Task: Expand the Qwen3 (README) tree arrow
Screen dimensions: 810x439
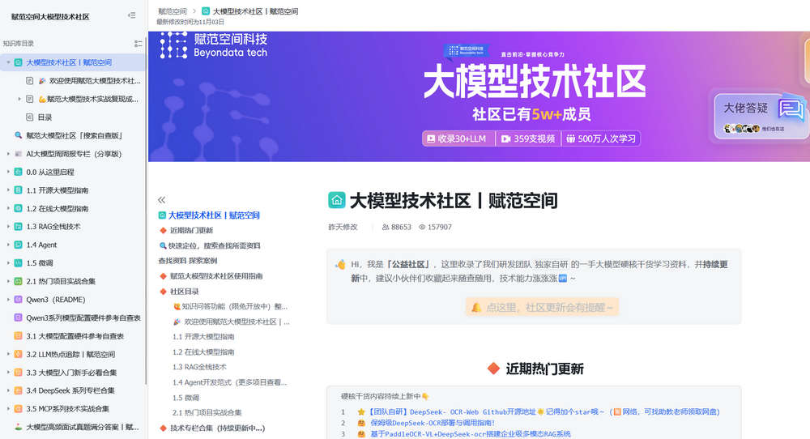Action: click(8, 300)
